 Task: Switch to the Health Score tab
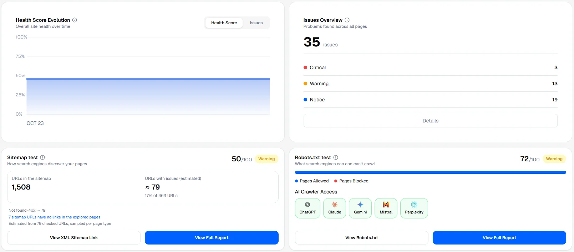click(224, 23)
